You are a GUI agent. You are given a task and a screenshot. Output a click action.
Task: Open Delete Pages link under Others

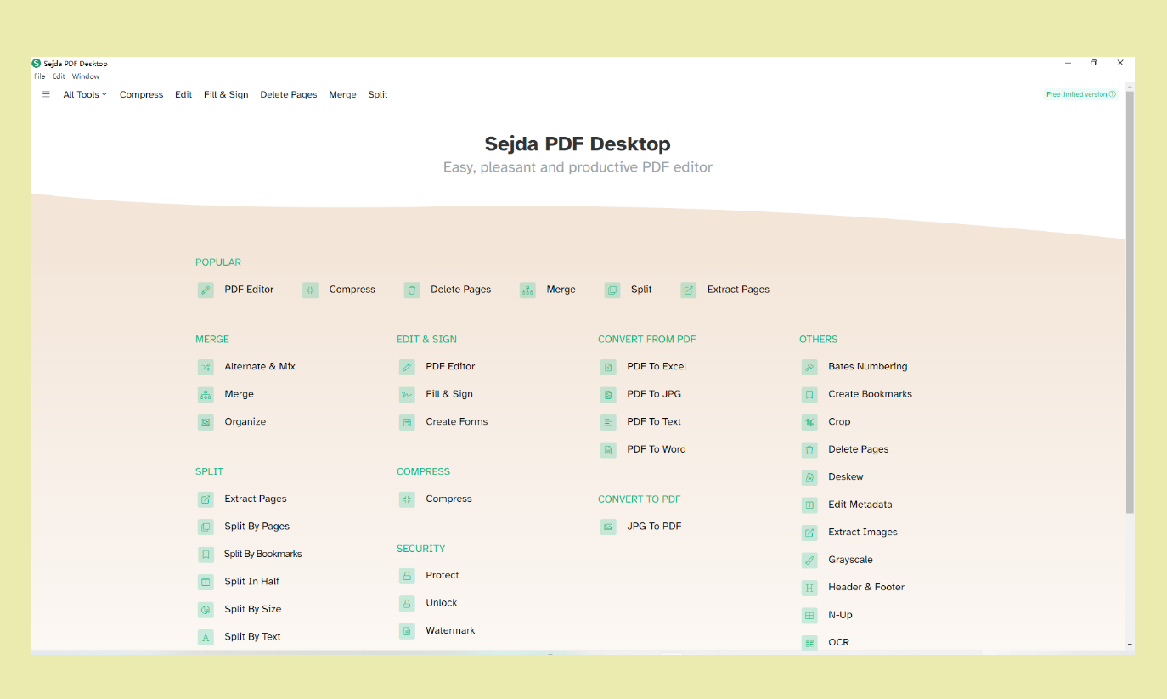[858, 450]
